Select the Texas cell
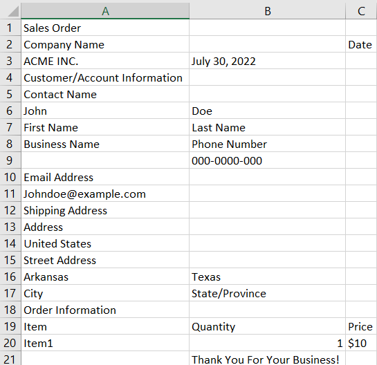Image resolution: width=377 pixels, height=365 pixels. pos(268,277)
